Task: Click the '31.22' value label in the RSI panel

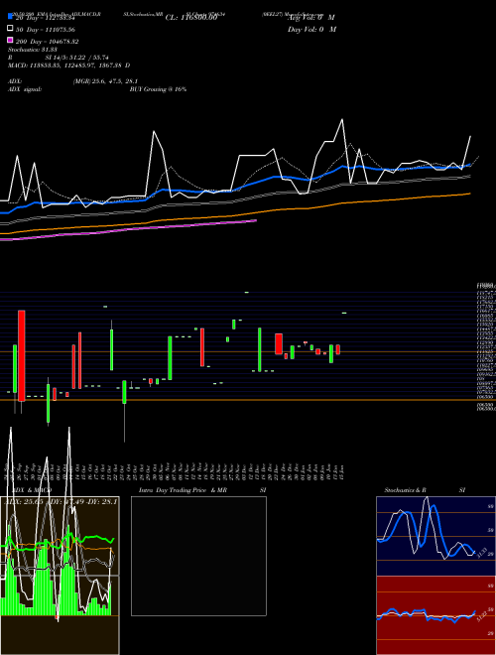Action: 481,615
